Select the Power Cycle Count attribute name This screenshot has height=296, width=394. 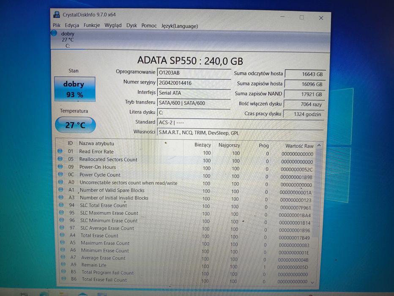100,175
